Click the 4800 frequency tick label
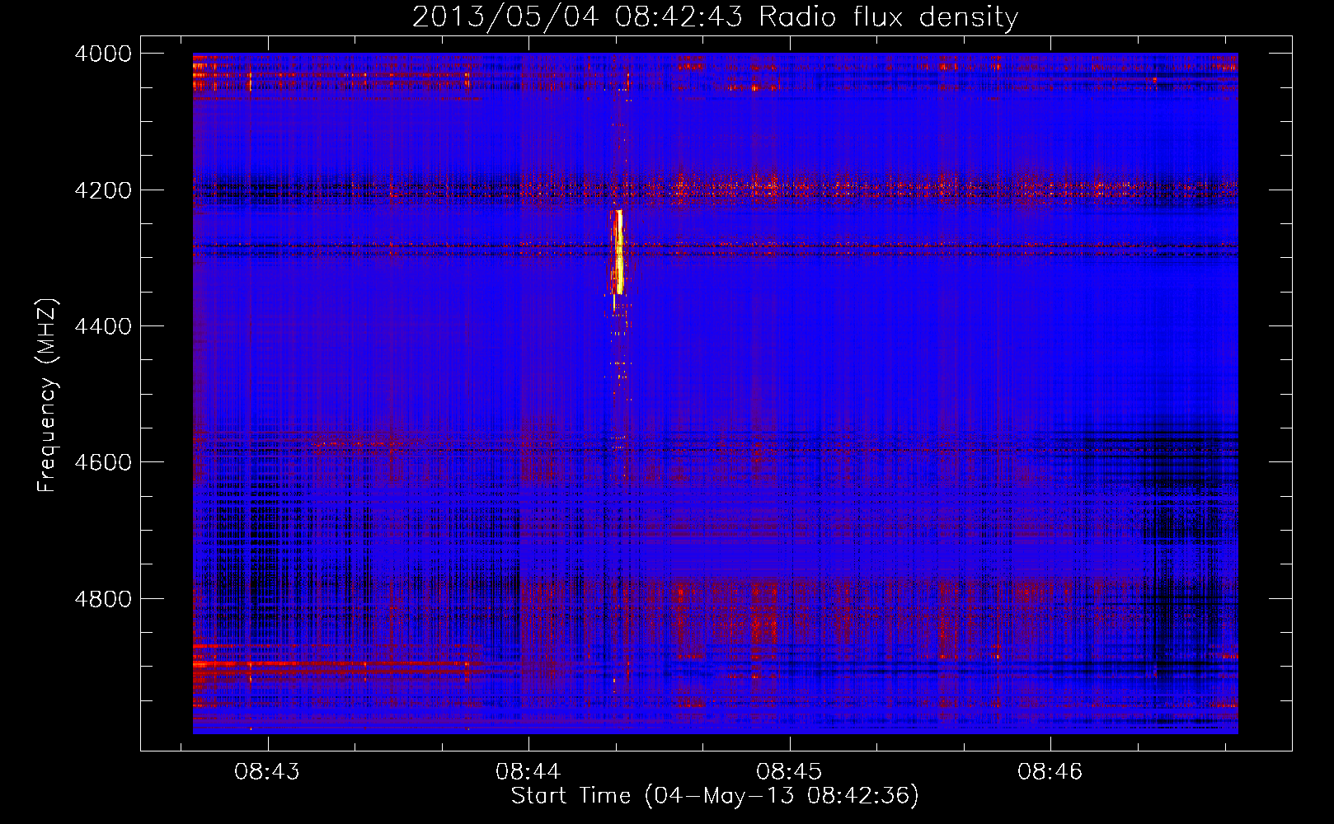Viewport: 1334px width, 824px height. click(x=103, y=599)
